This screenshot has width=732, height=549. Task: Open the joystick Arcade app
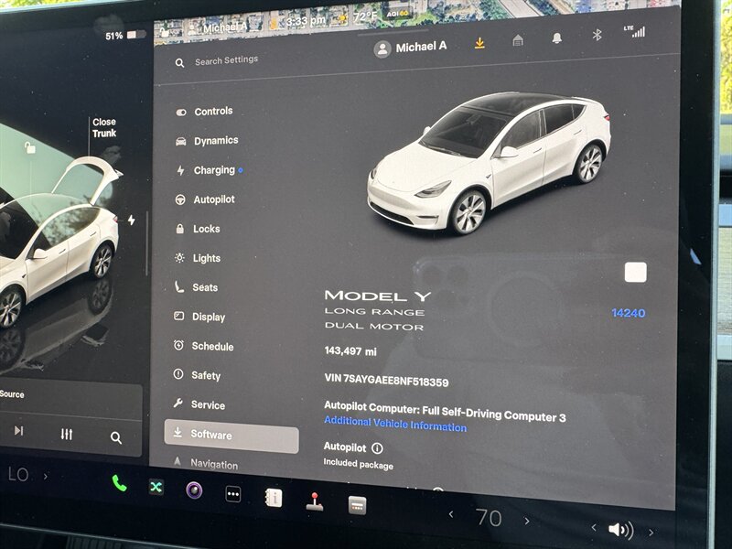pos(314,501)
